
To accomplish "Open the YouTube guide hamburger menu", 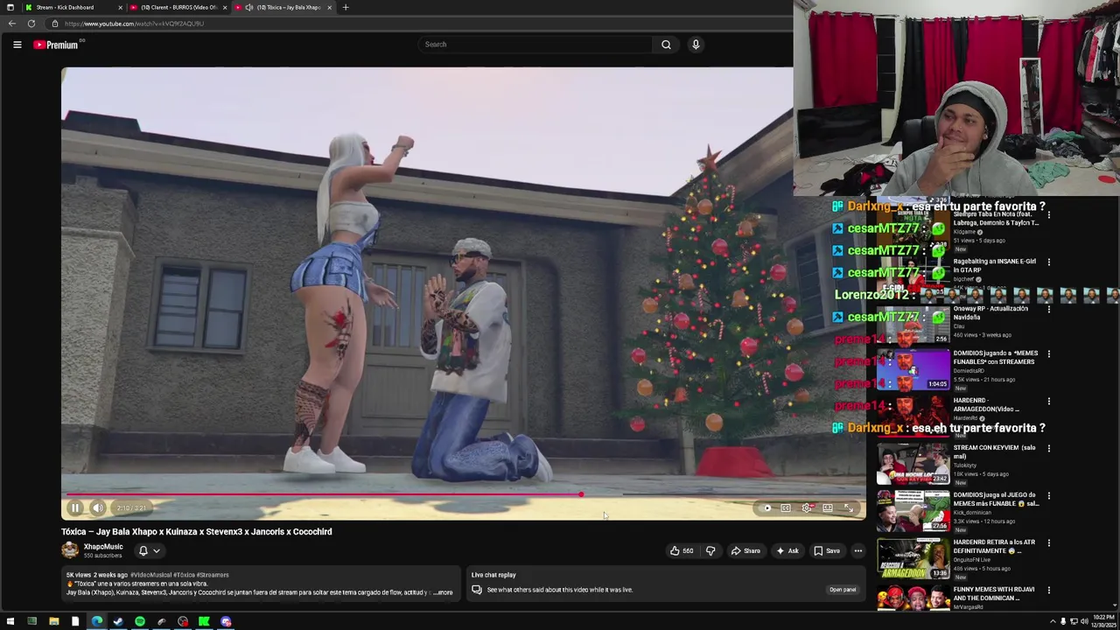I will click(17, 45).
